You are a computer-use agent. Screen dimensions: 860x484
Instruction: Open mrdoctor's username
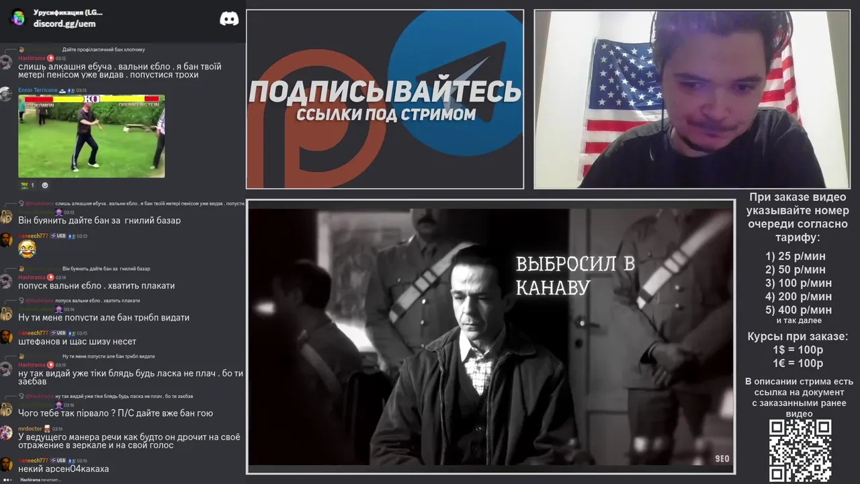tap(30, 429)
